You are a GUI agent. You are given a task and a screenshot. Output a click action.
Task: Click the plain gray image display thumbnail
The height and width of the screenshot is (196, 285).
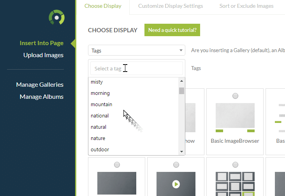point(117,183)
